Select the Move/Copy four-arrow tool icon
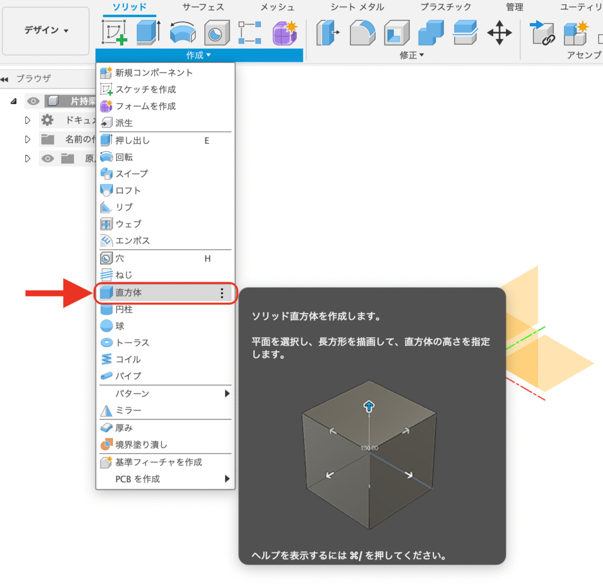This screenshot has width=603, height=587. click(500, 34)
